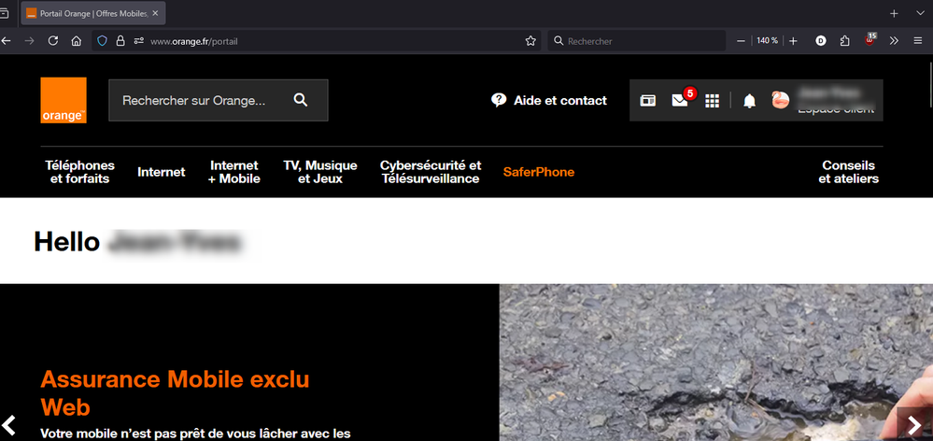Close the Portail Orange tab
This screenshot has width=933, height=441.
[x=155, y=13]
